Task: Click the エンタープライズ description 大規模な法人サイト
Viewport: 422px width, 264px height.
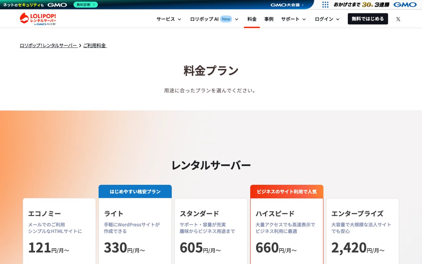Action: [361, 228]
